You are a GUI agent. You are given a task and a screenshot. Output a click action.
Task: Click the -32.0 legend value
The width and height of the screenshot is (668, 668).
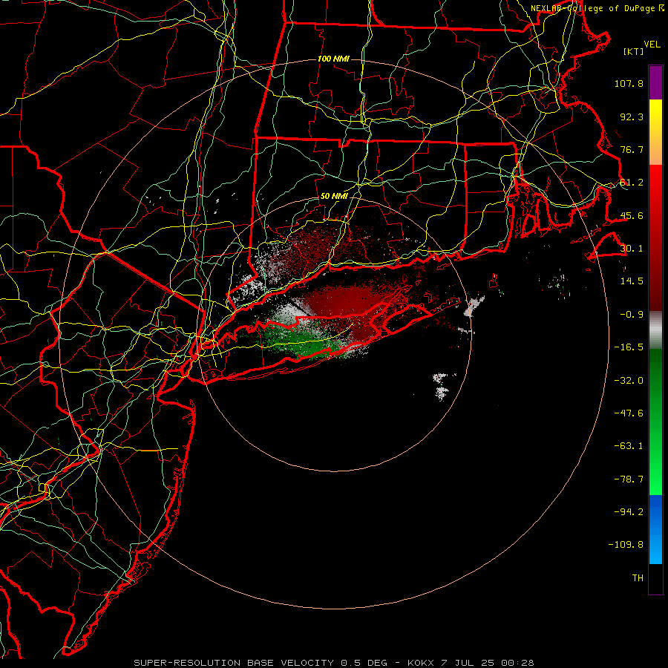coord(629,381)
